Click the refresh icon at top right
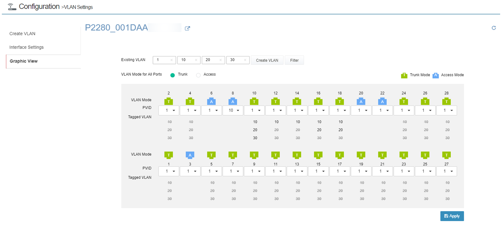 pos(494,28)
